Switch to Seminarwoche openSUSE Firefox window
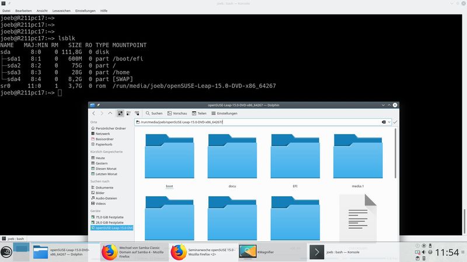 (203, 252)
